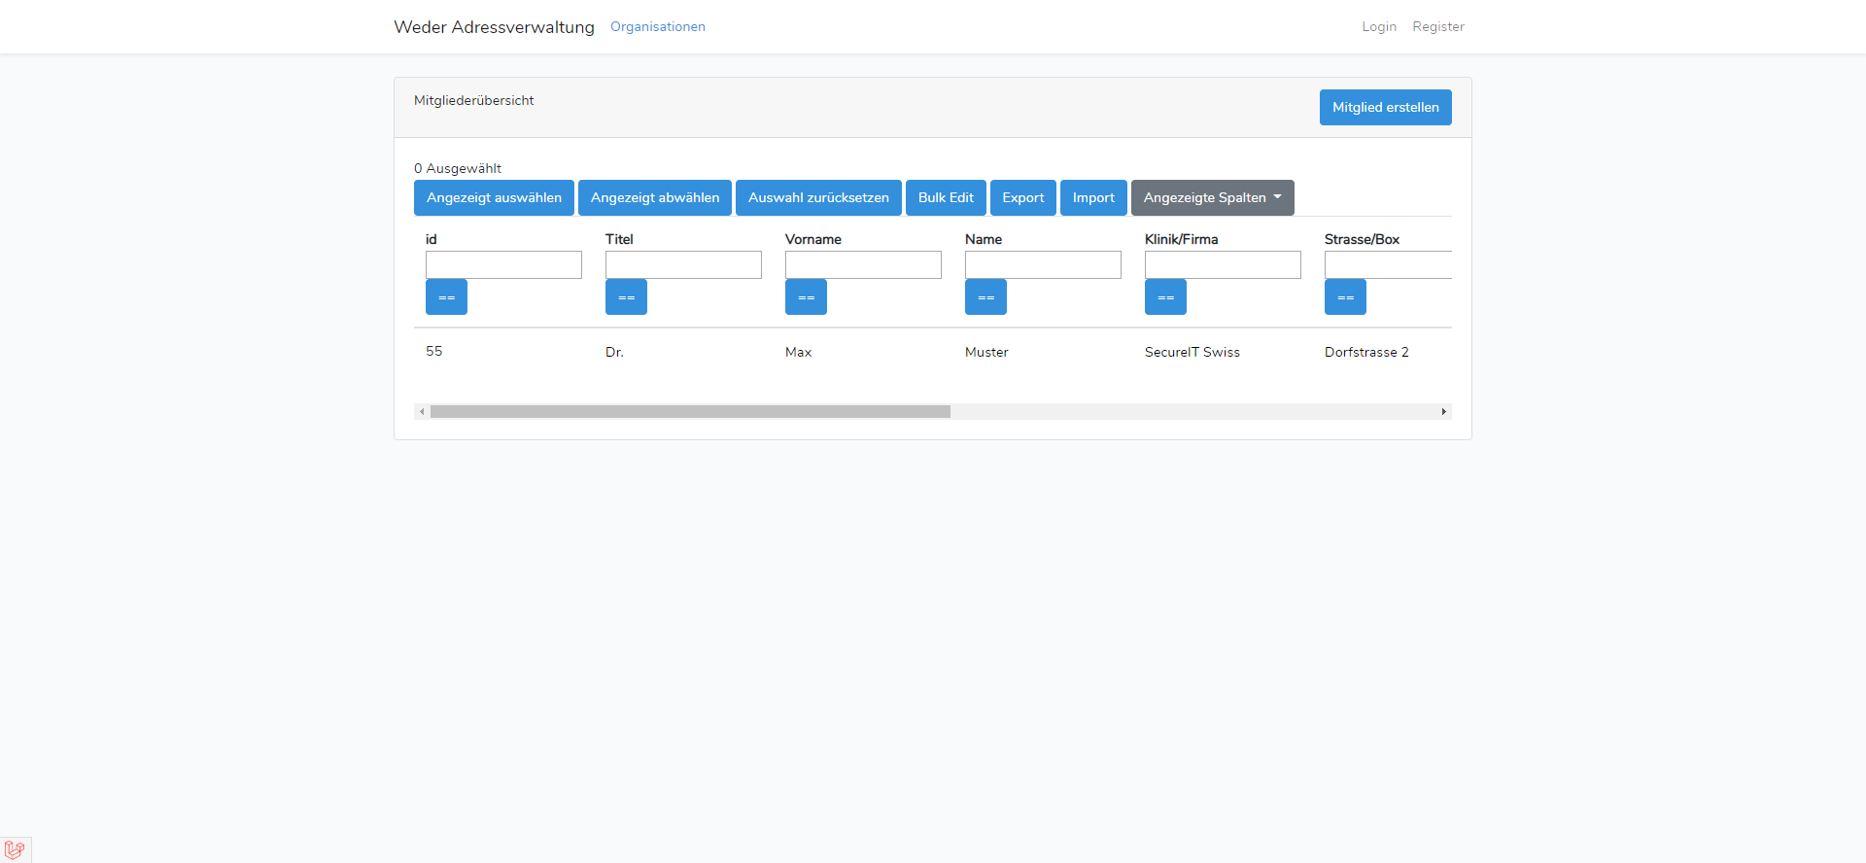Click the Titel column header
Viewport: 1866px width, 863px height.
coord(619,239)
